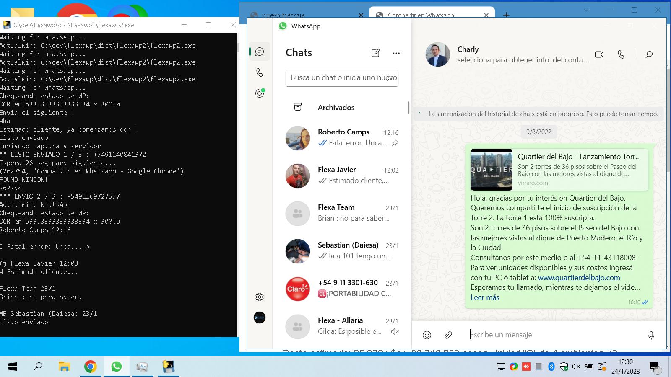Open WhatsApp from the taskbar
This screenshot has height=377, width=671.
pyautogui.click(x=116, y=367)
